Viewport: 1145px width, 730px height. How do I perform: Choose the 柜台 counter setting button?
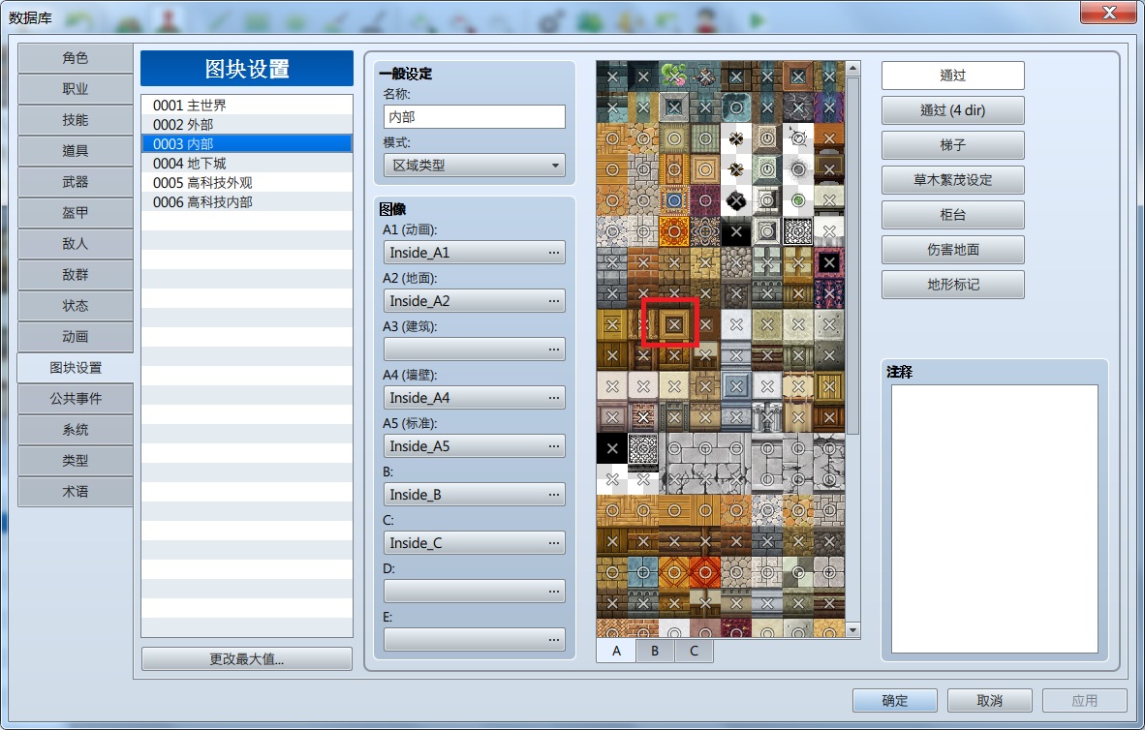click(953, 215)
